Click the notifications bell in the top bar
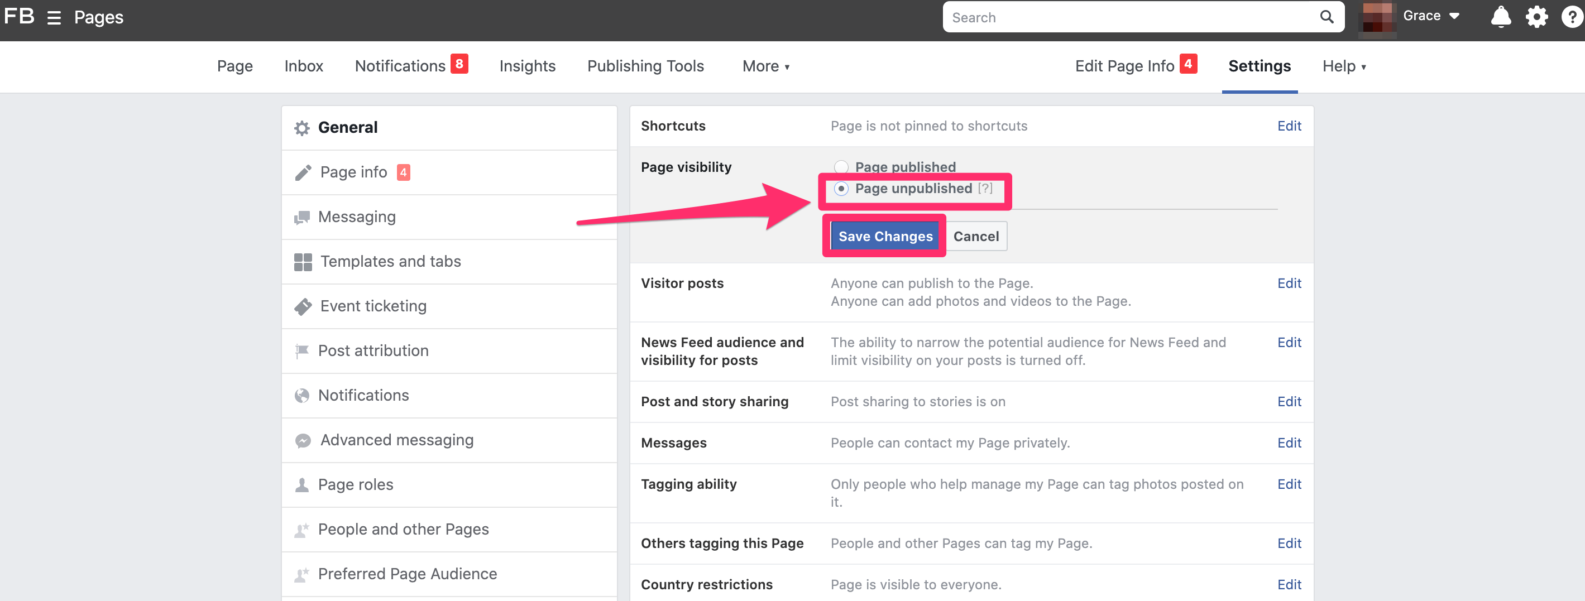Viewport: 1585px width, 601px height. [x=1501, y=17]
